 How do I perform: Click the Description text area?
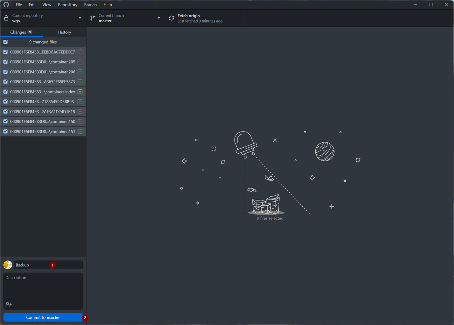pos(43,291)
